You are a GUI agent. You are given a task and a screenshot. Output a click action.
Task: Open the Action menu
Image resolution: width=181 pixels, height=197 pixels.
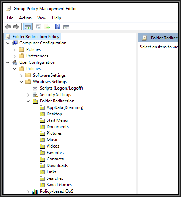click(x=25, y=18)
